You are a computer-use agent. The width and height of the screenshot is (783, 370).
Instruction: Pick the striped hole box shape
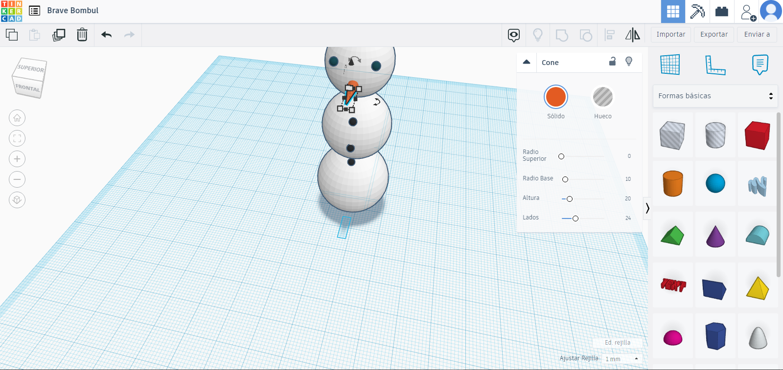[672, 135]
